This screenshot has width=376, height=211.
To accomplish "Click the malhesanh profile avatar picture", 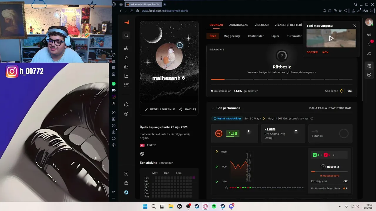I will 169,56.
